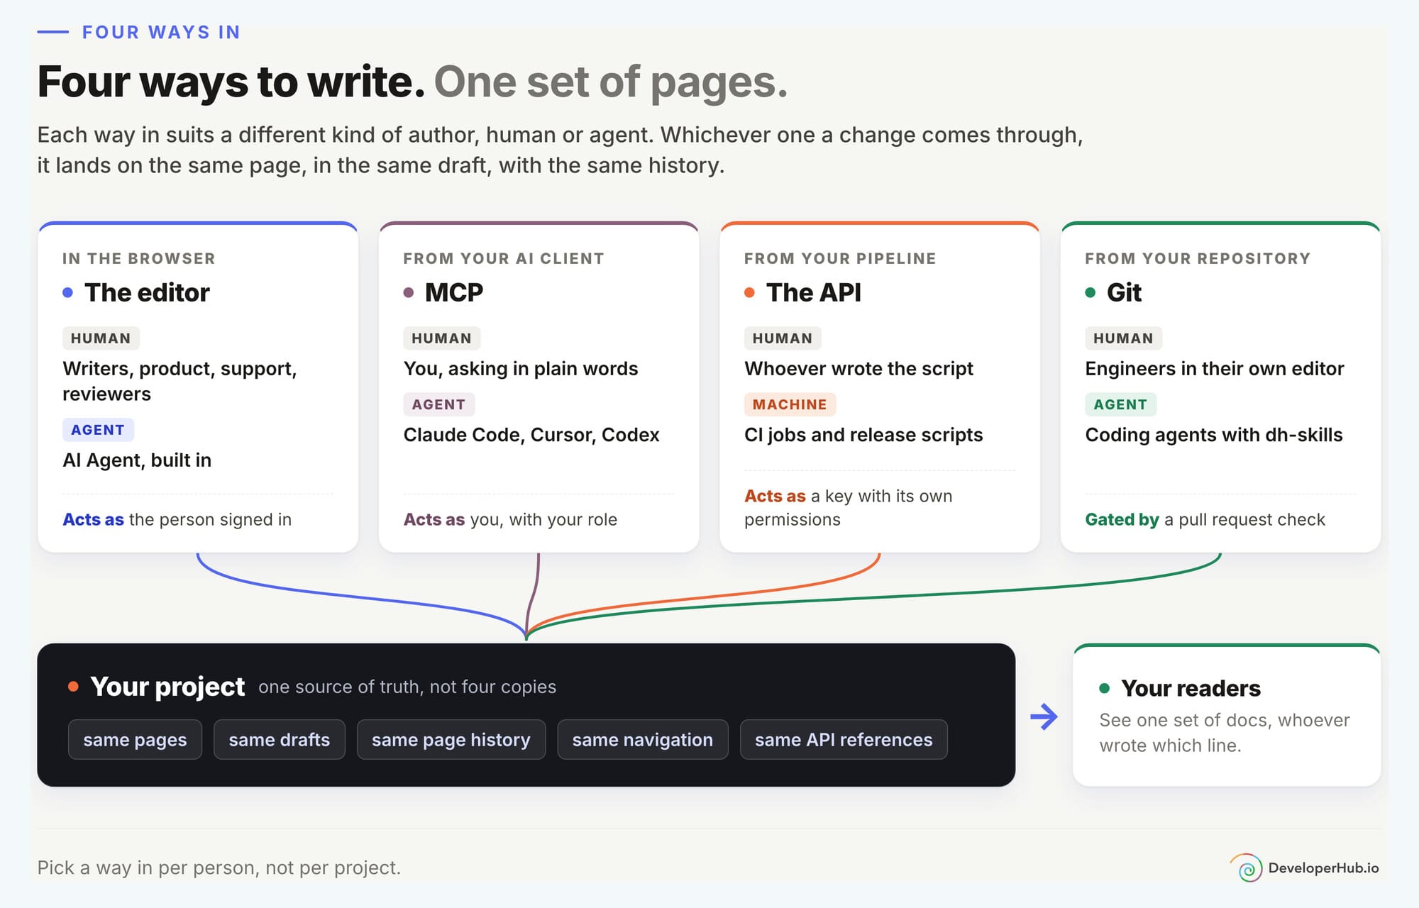Select the 'same page history' chip

point(451,739)
